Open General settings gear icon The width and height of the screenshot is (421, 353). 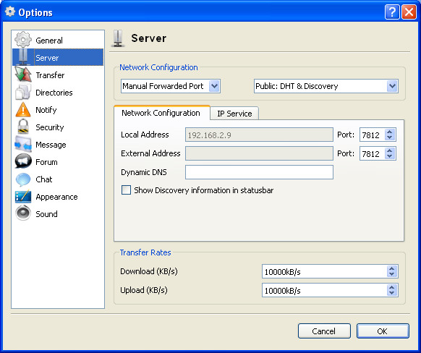23,40
